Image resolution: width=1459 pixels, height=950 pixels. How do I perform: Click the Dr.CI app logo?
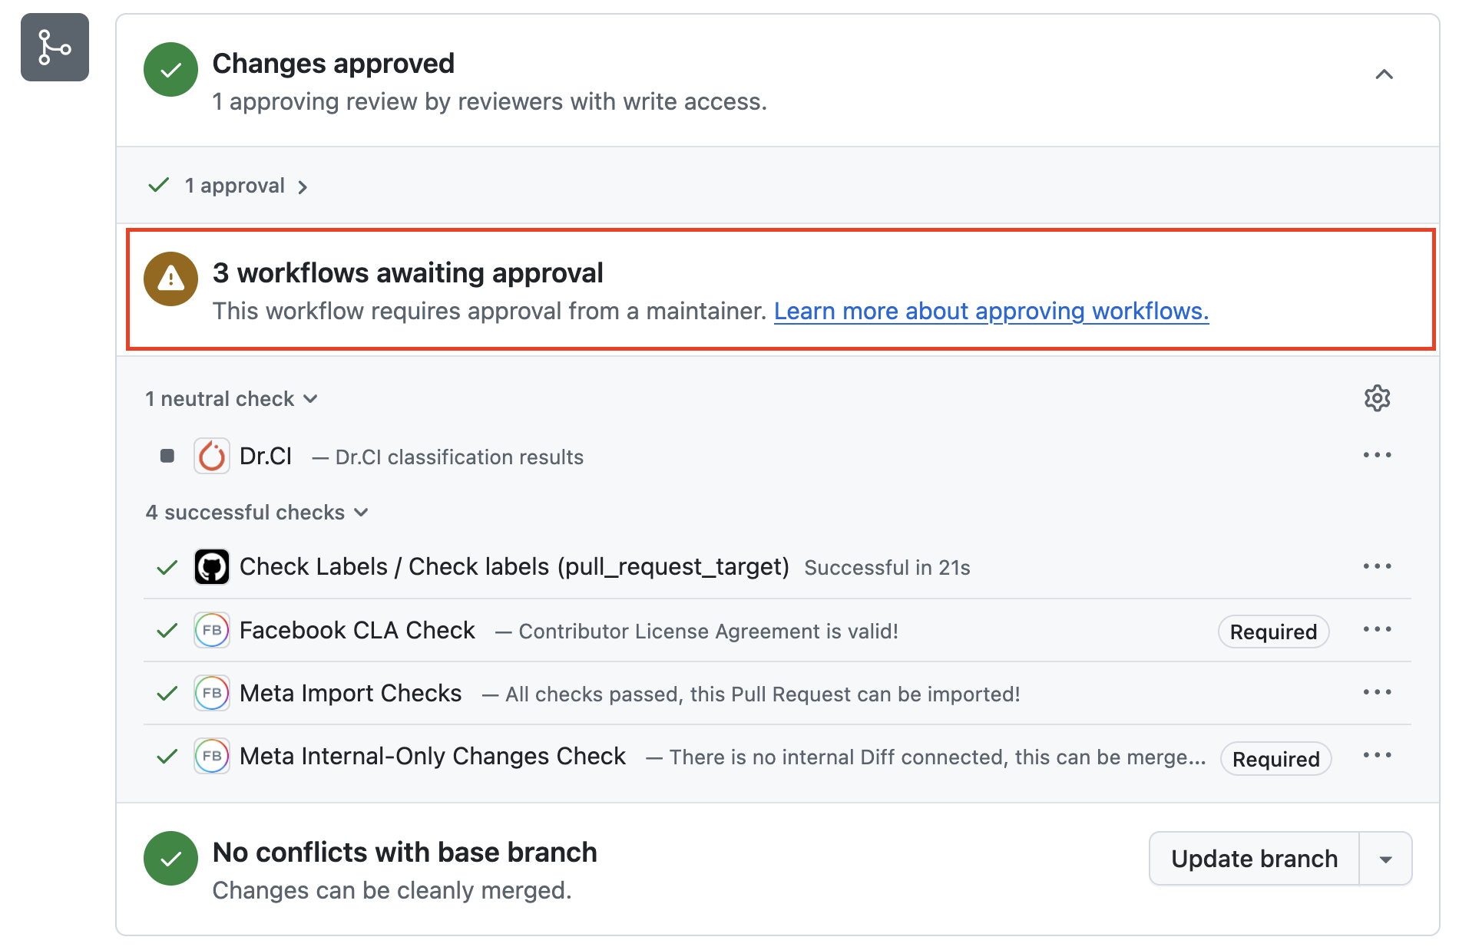tap(212, 457)
